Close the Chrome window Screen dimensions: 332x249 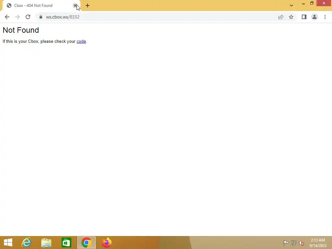click(324, 3)
